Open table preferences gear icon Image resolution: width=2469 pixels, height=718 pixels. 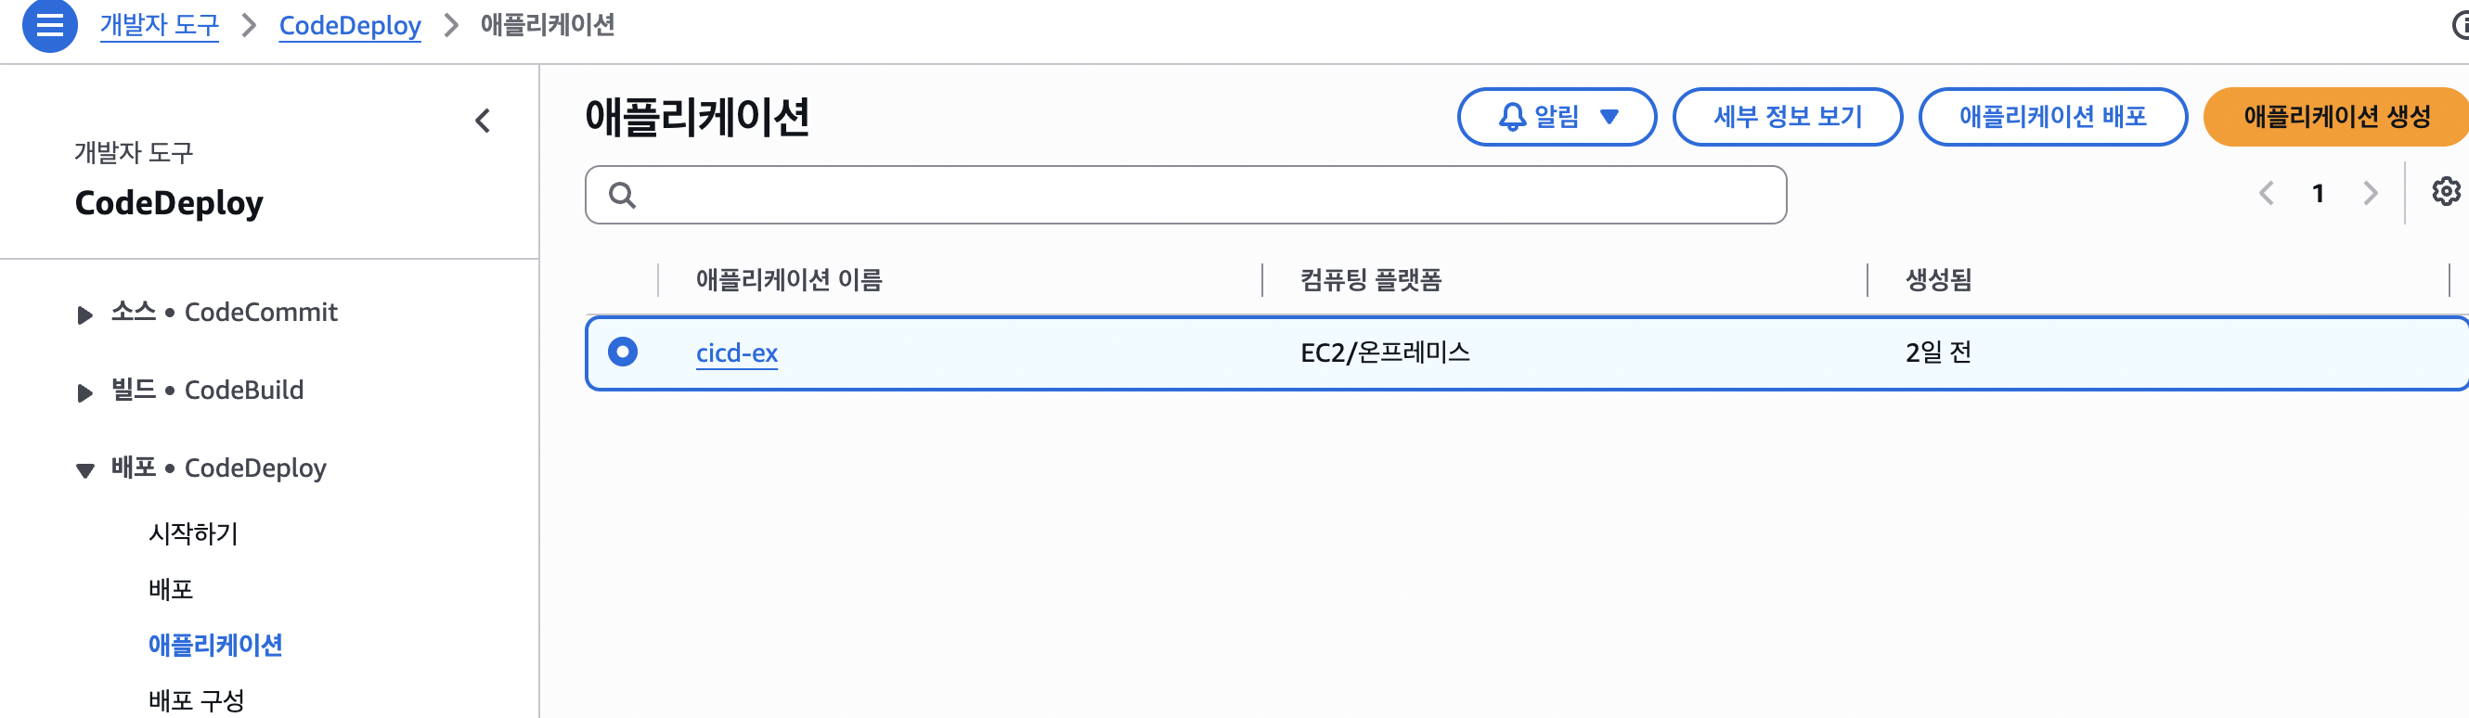tap(2445, 191)
